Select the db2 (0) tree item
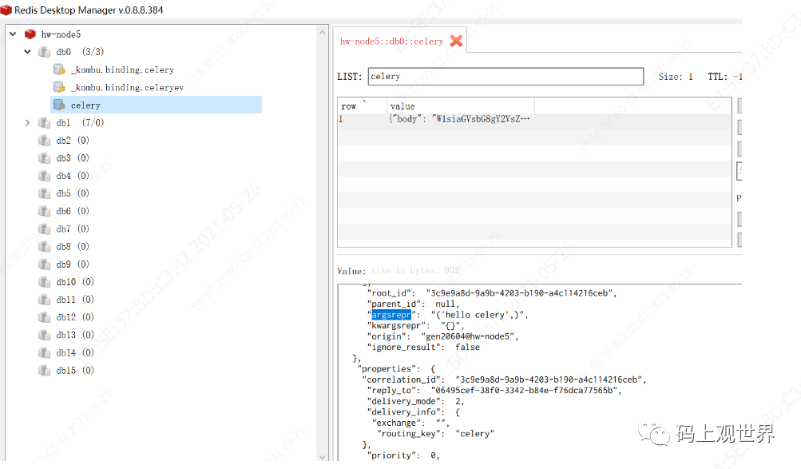The height and width of the screenshot is (469, 801). pyautogui.click(x=73, y=141)
